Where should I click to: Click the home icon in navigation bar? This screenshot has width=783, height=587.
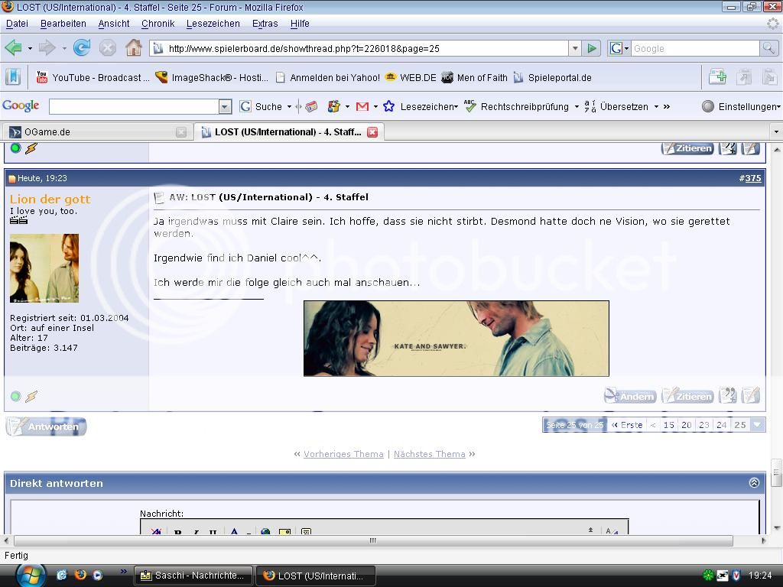pyautogui.click(x=134, y=48)
